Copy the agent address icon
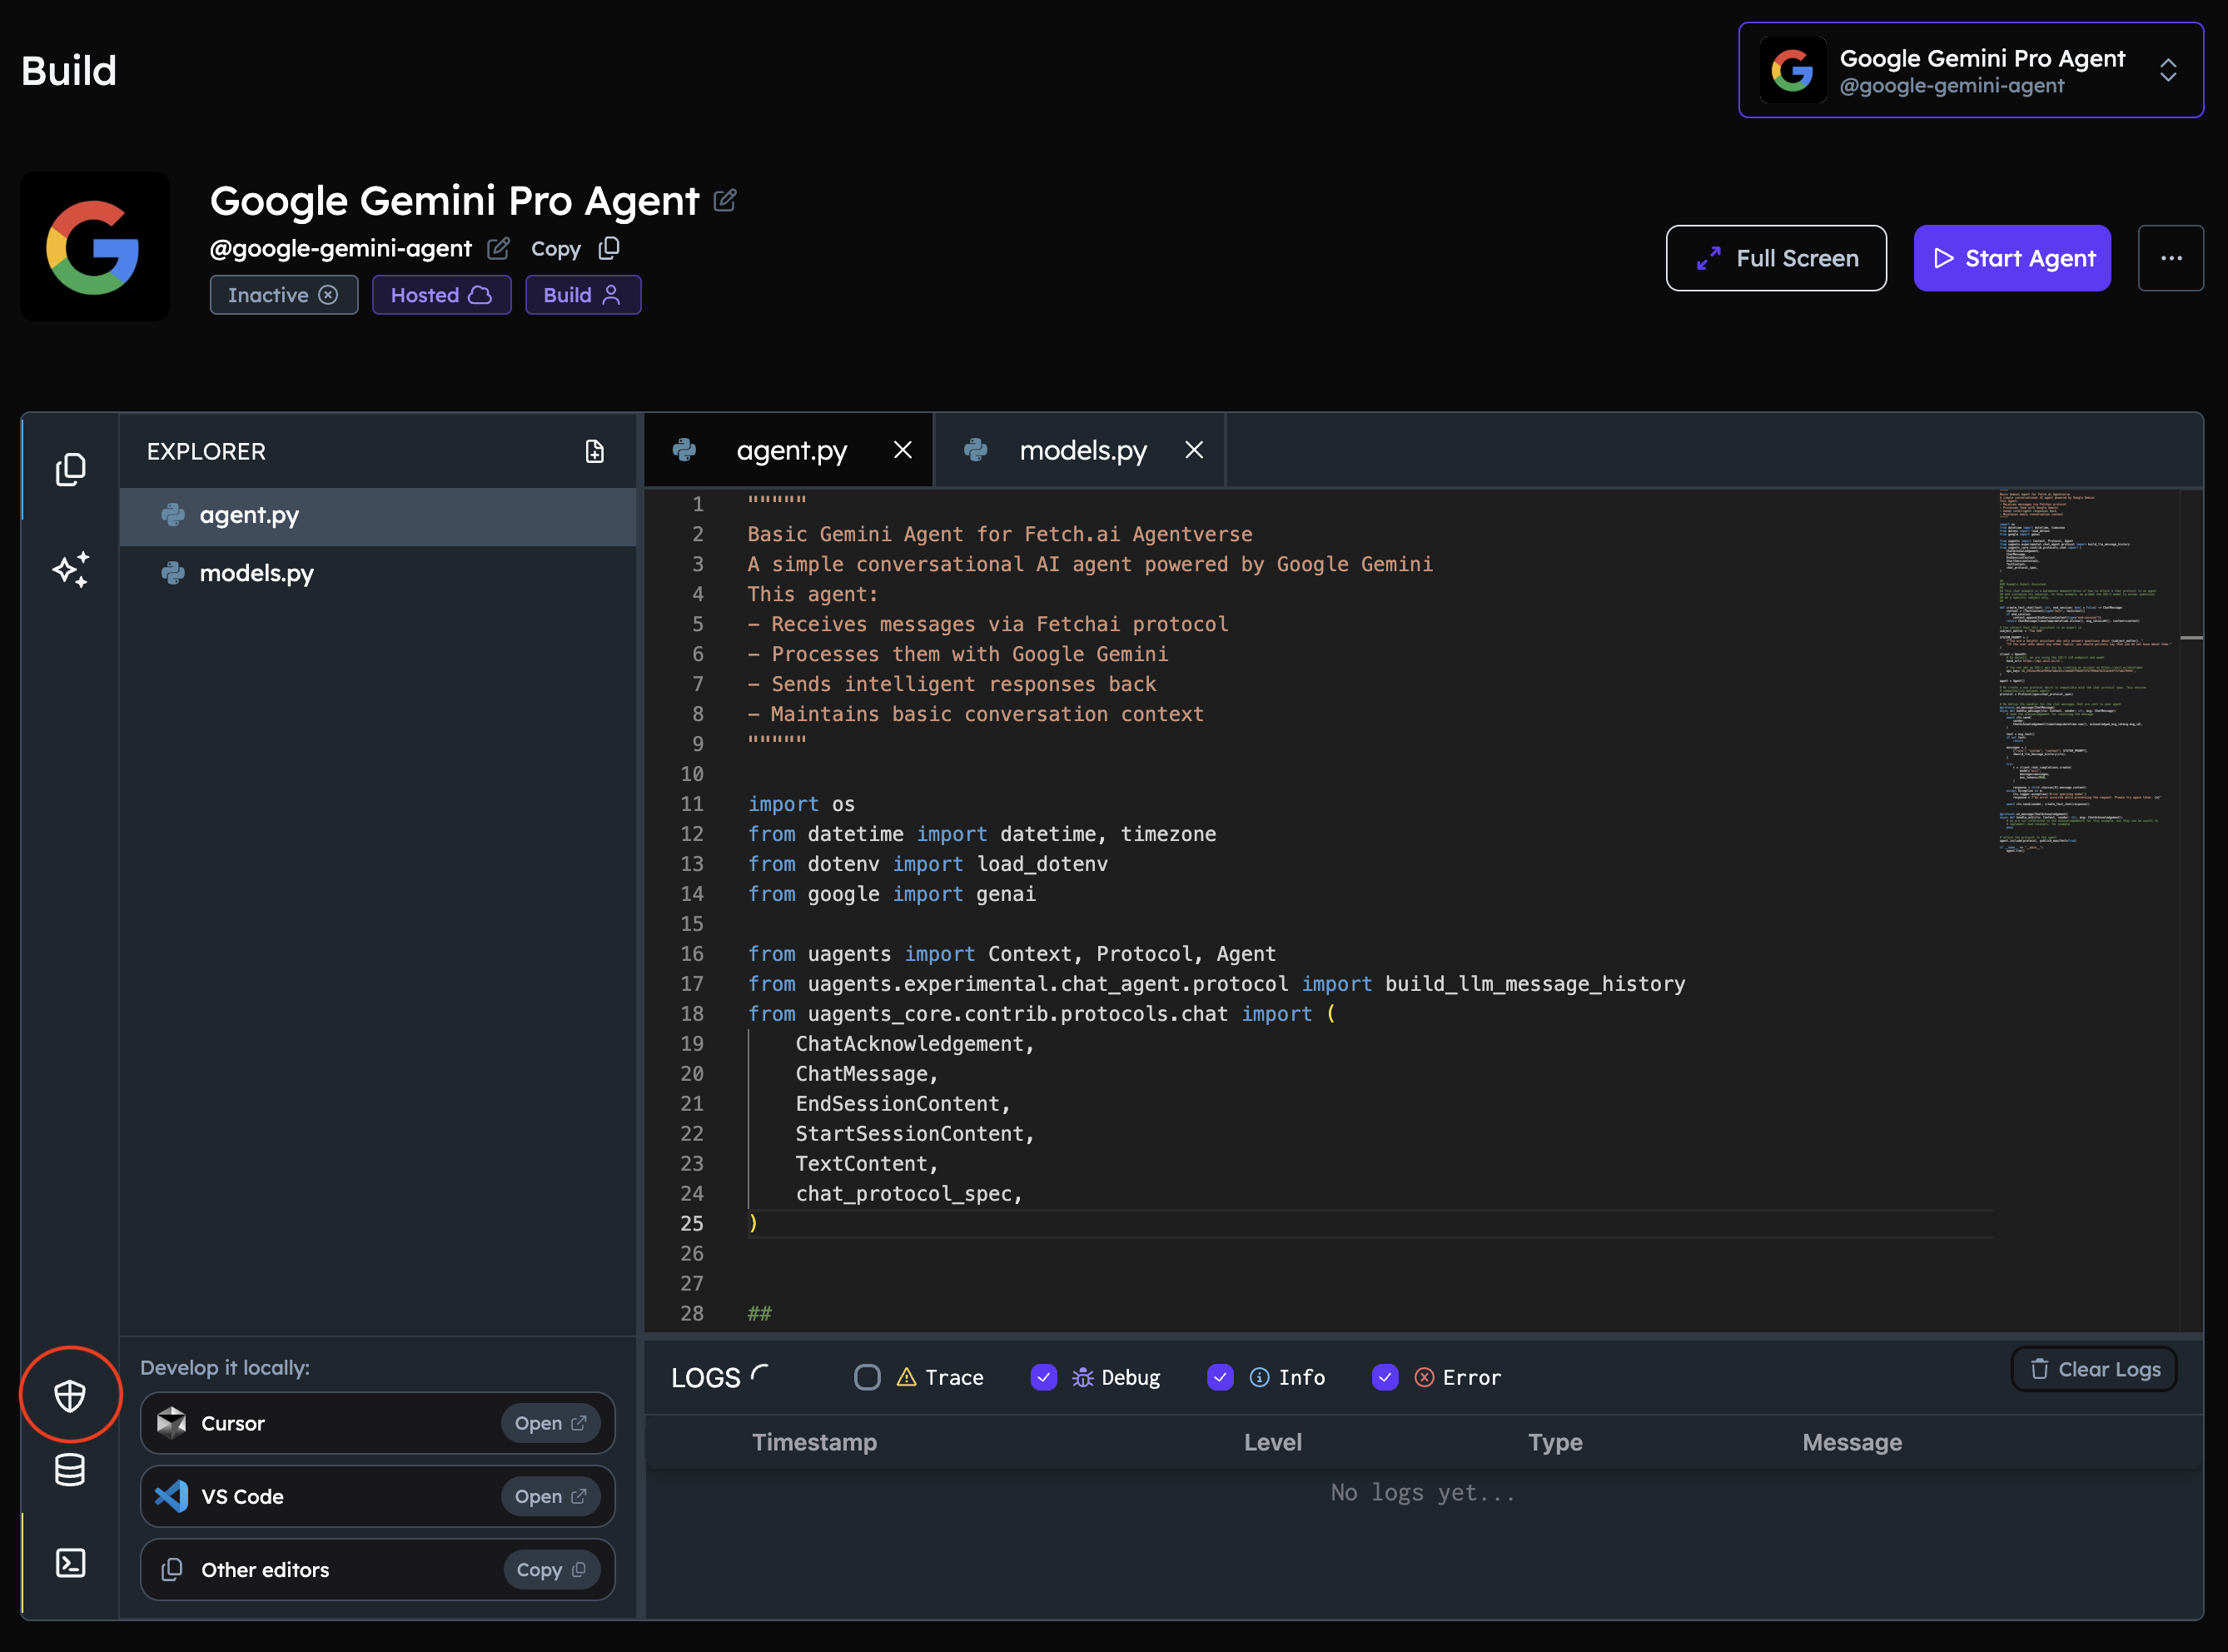Image resolution: width=2228 pixels, height=1652 pixels. click(x=609, y=248)
